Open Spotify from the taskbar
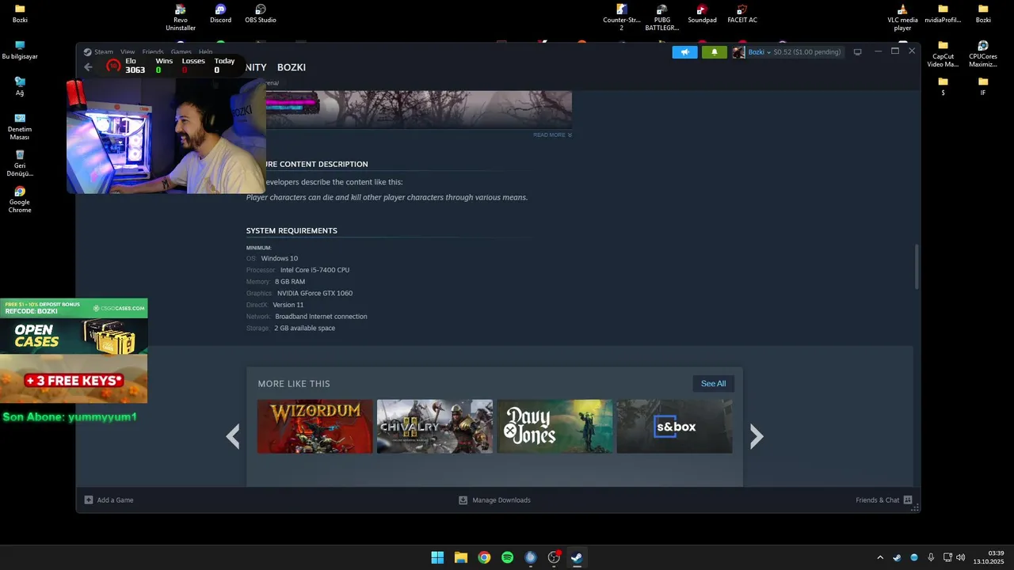 [x=508, y=557]
